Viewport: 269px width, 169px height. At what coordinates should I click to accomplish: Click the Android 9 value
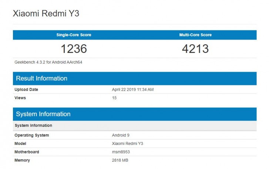(120, 135)
